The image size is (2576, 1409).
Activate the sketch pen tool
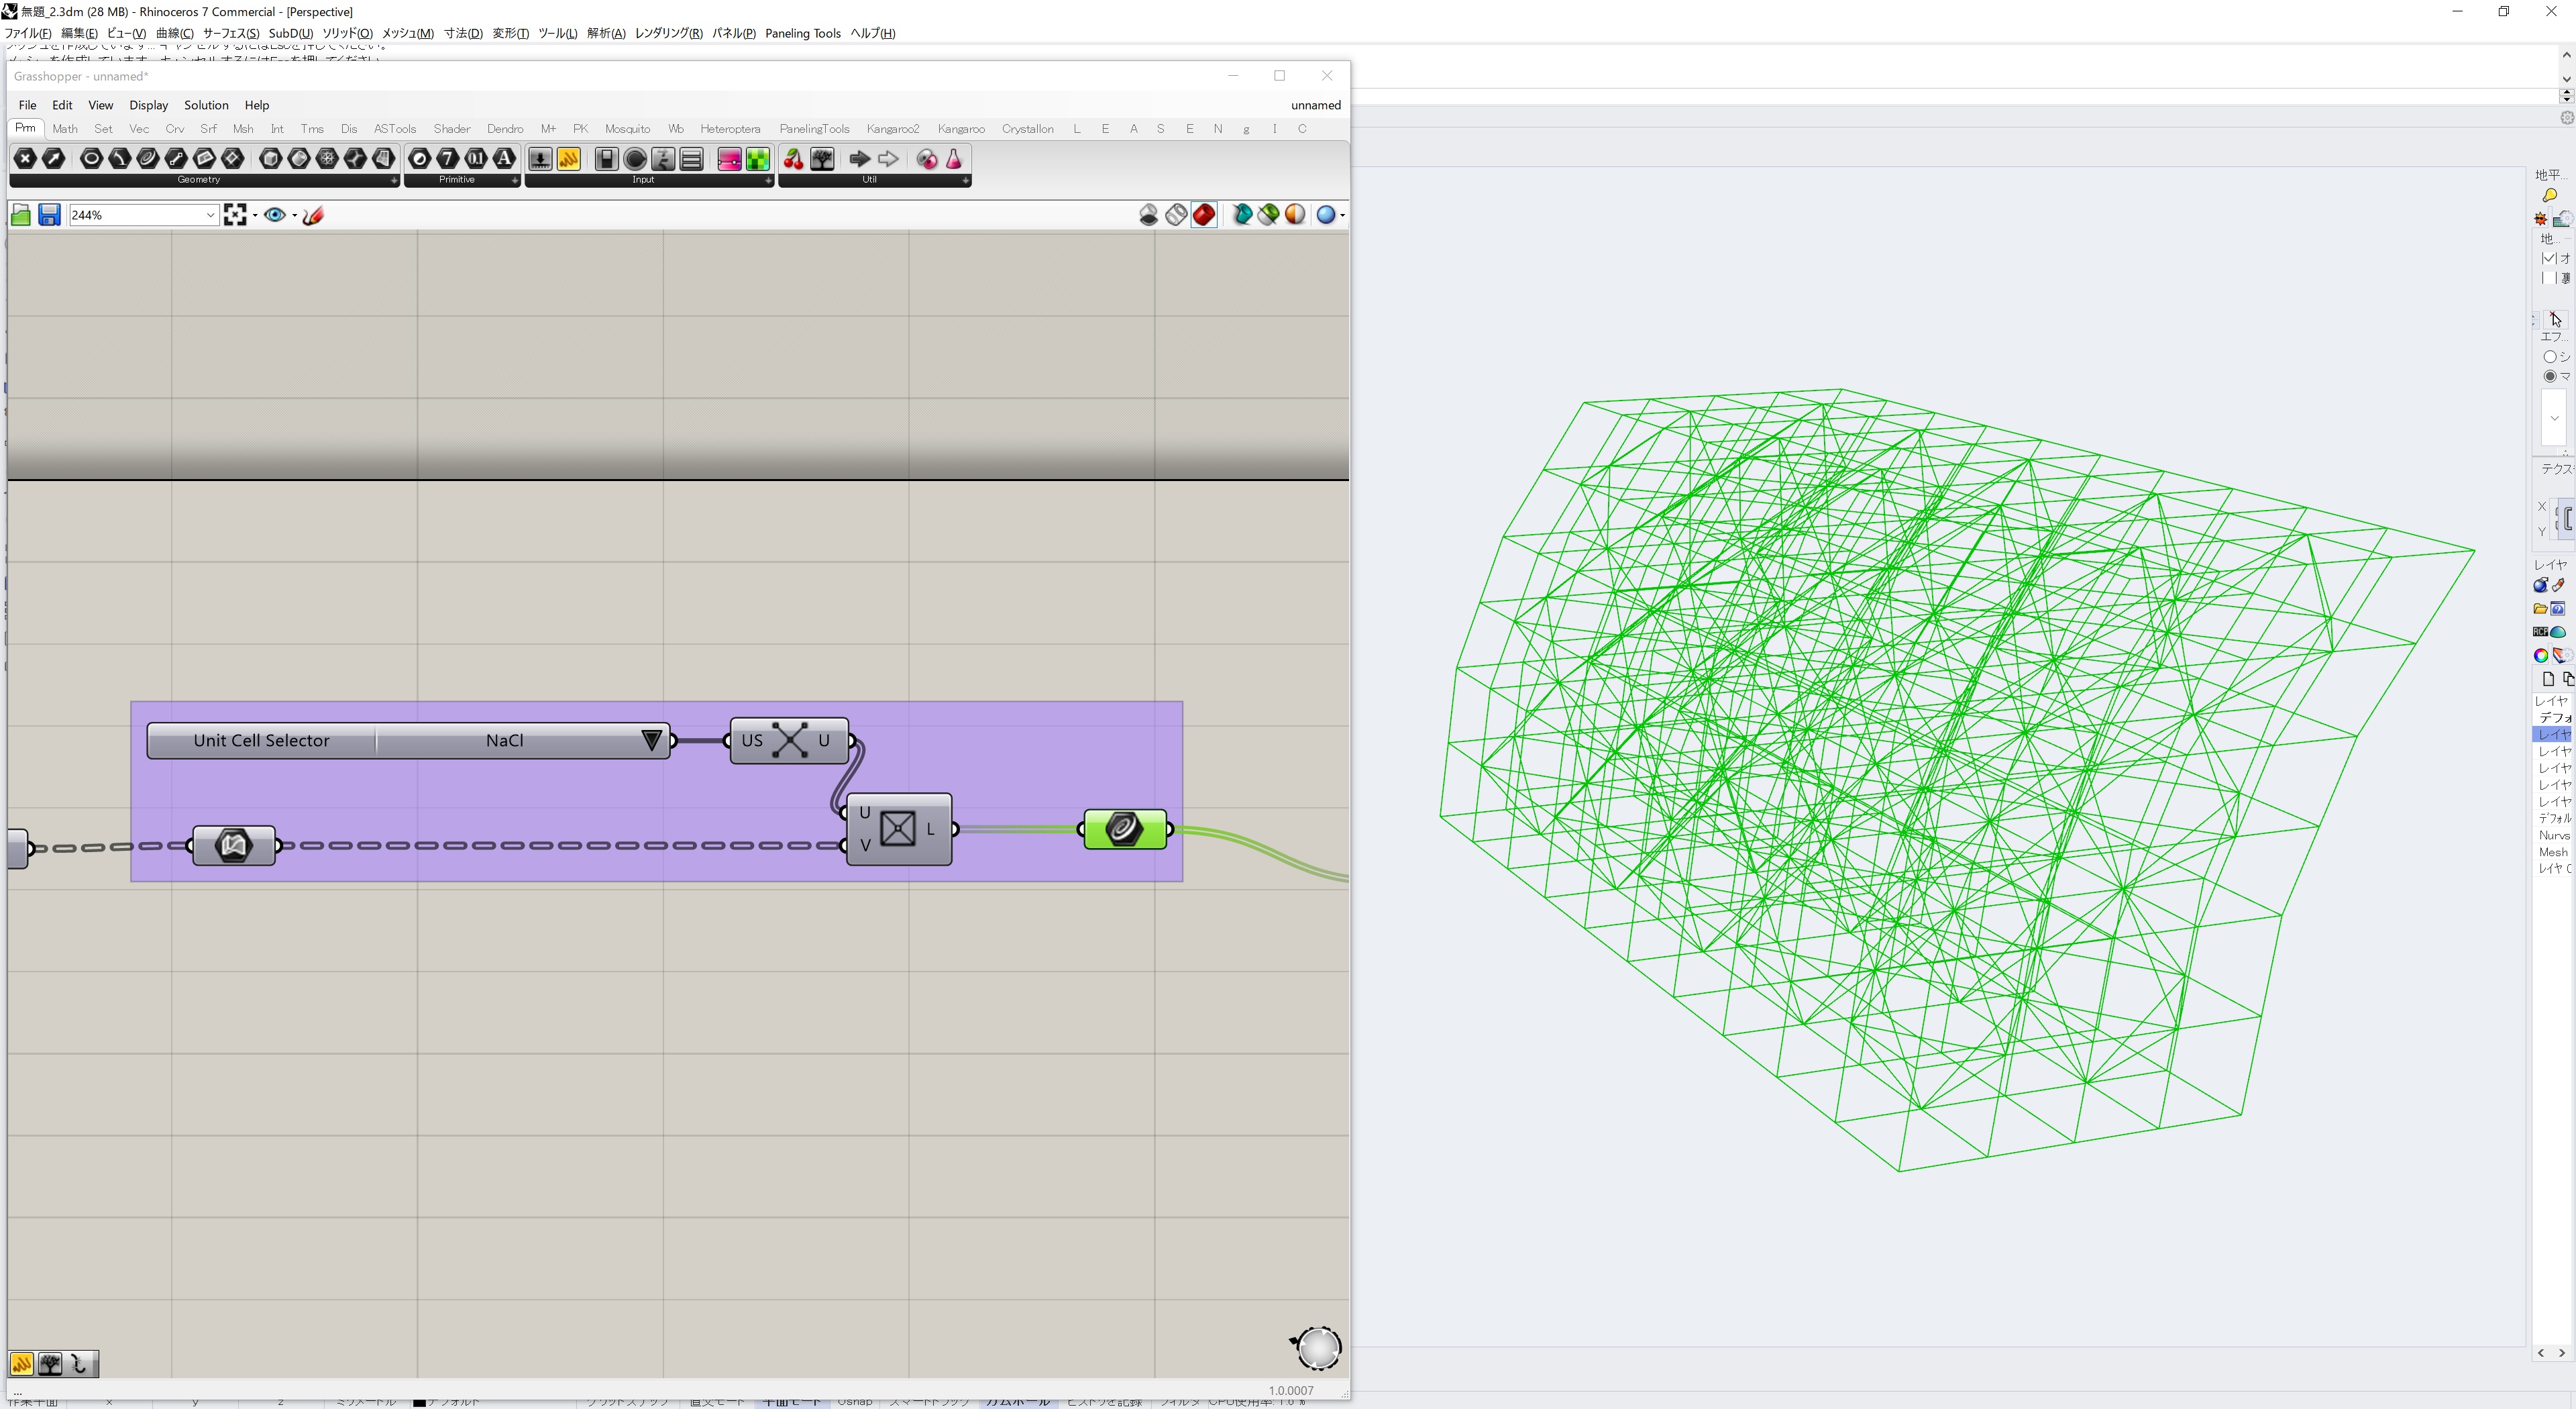coord(313,215)
